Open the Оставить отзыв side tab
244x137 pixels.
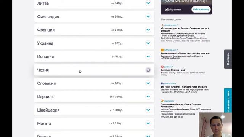pos(228,100)
